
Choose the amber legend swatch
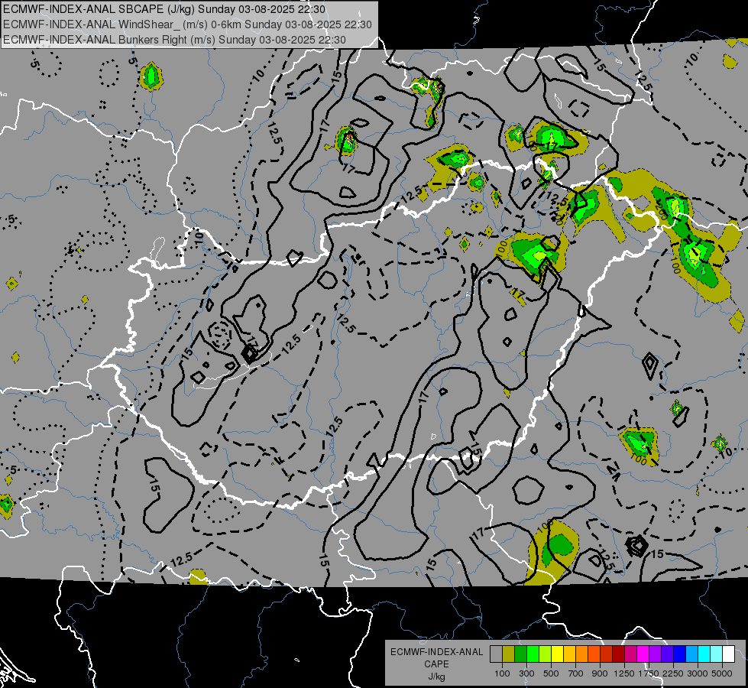[x=569, y=654]
